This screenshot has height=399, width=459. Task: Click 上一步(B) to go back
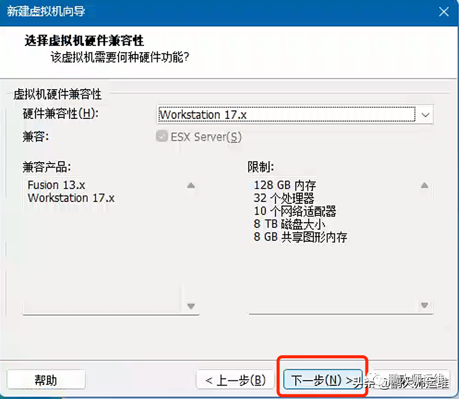click(235, 379)
